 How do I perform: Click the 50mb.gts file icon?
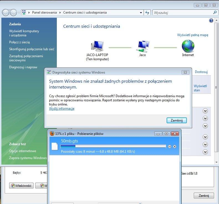(x=55, y=146)
